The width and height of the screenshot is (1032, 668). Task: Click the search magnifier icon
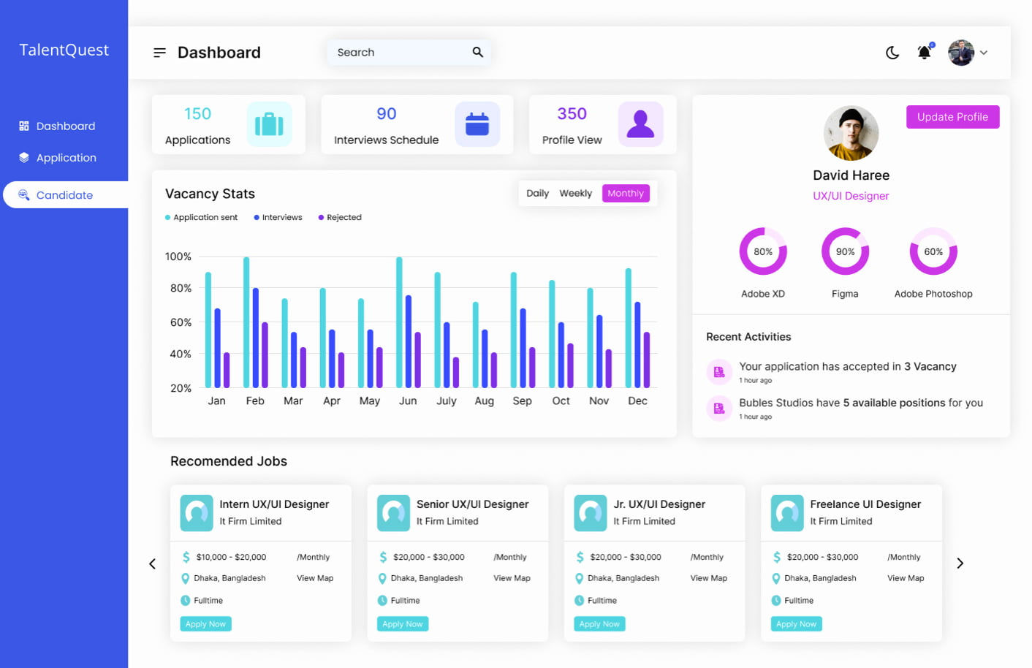point(477,52)
